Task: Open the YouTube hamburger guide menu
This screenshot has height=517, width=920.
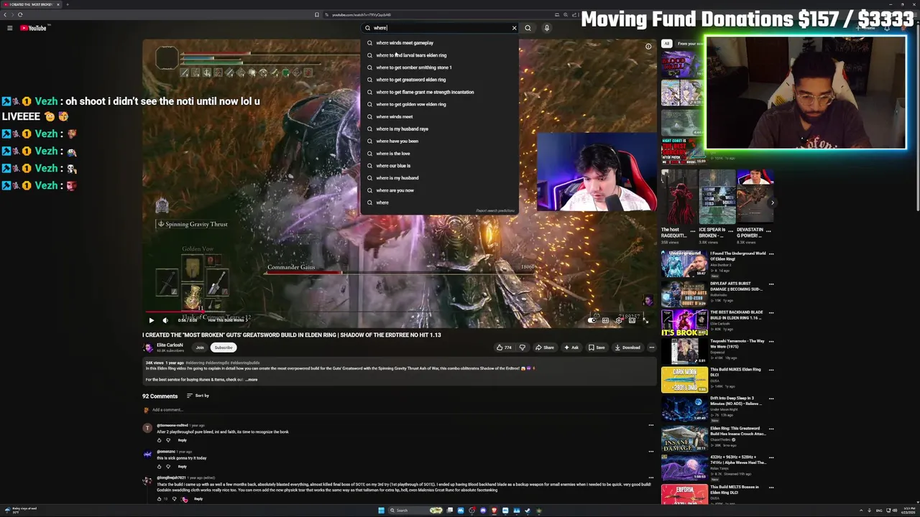Action: click(x=9, y=28)
